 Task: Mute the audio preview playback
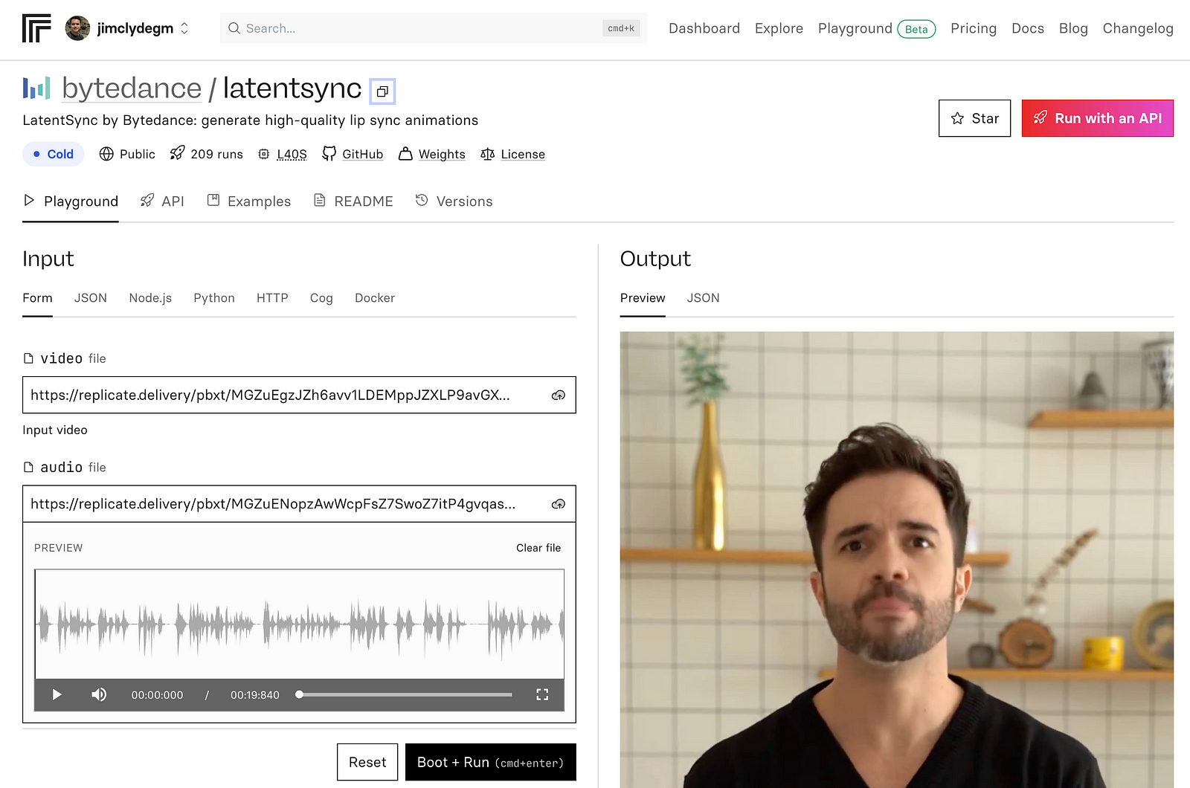click(x=99, y=694)
